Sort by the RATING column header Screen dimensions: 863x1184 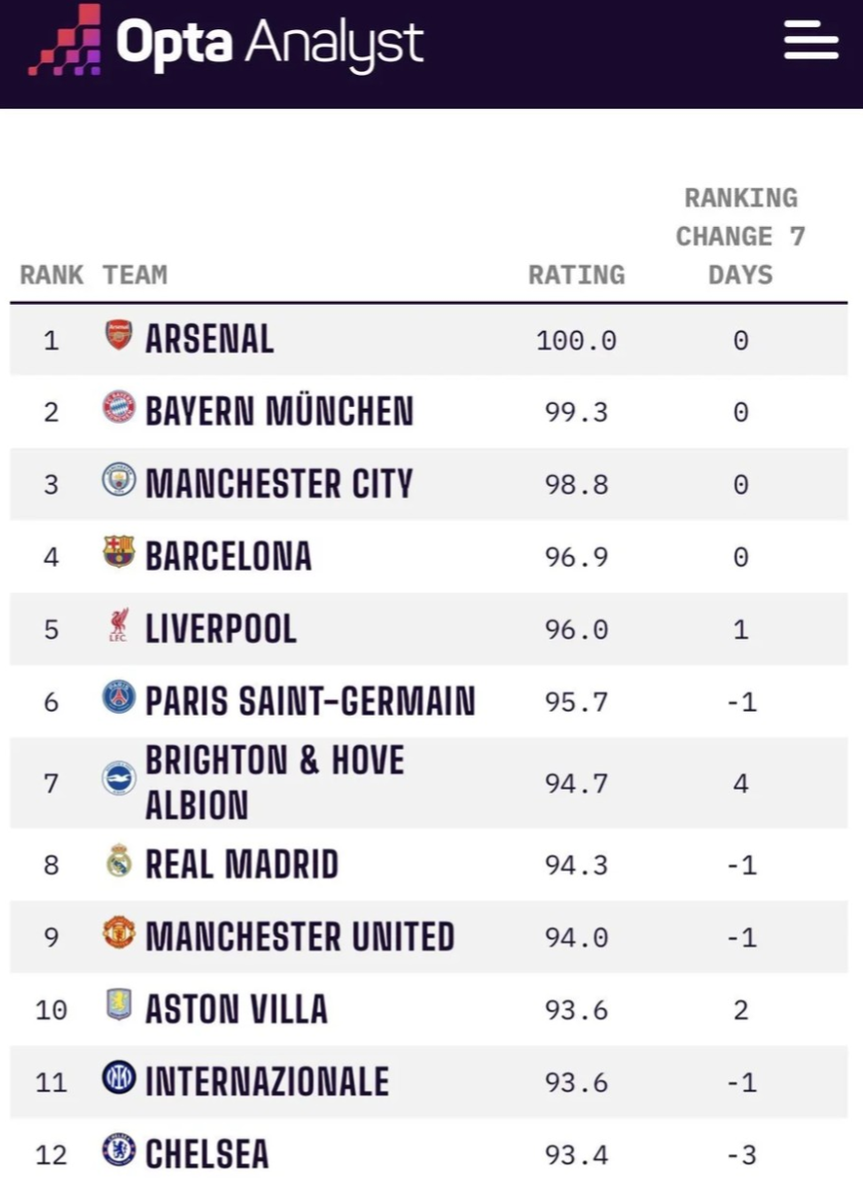(577, 275)
